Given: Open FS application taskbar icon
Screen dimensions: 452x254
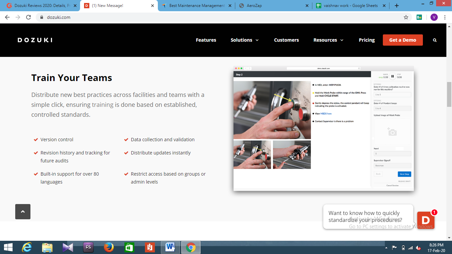Looking at the screenshot, I should [88, 247].
